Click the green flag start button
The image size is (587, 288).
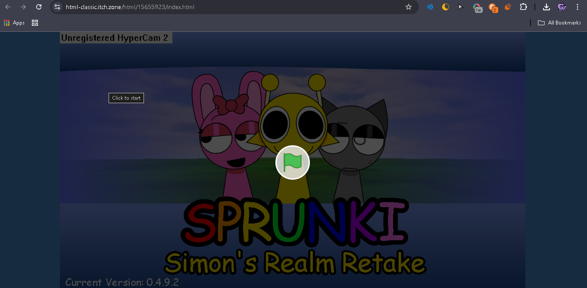[293, 162]
